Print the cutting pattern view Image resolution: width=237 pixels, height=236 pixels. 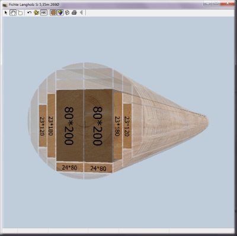pos(74,13)
